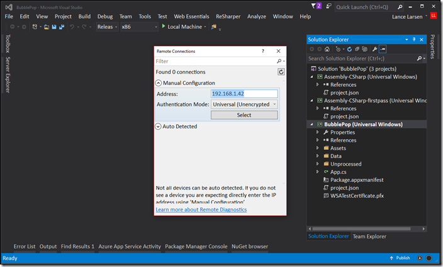
Task: Refresh the connections list in Remote Connections
Action: click(281, 72)
